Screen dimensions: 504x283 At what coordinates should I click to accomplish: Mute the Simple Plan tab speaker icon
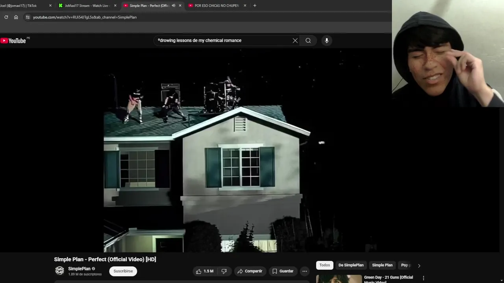[173, 6]
